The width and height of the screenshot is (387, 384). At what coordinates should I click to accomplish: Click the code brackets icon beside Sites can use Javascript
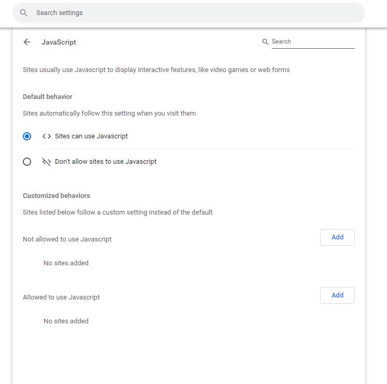pyautogui.click(x=46, y=136)
